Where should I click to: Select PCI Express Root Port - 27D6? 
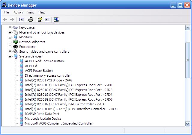point(68,99)
